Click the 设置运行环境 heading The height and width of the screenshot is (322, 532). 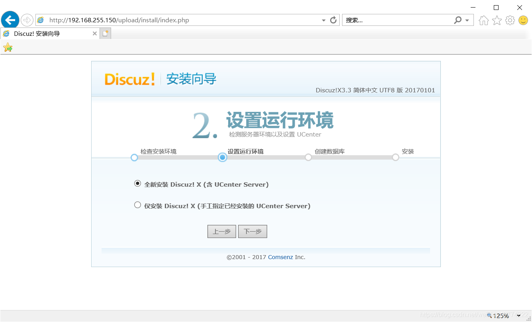tap(280, 120)
